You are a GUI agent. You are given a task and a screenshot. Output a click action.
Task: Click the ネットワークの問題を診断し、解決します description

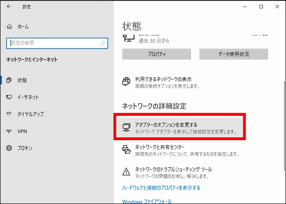(x=172, y=176)
